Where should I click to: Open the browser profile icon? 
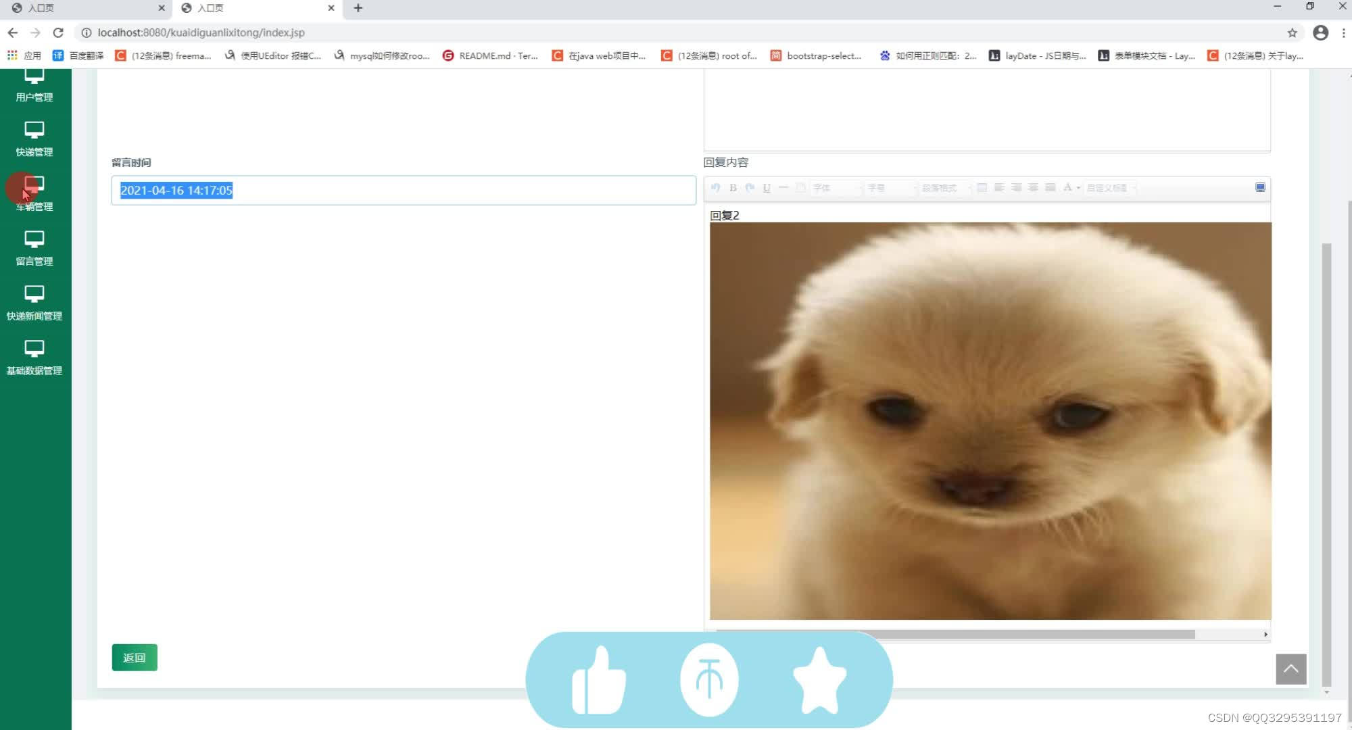point(1320,32)
